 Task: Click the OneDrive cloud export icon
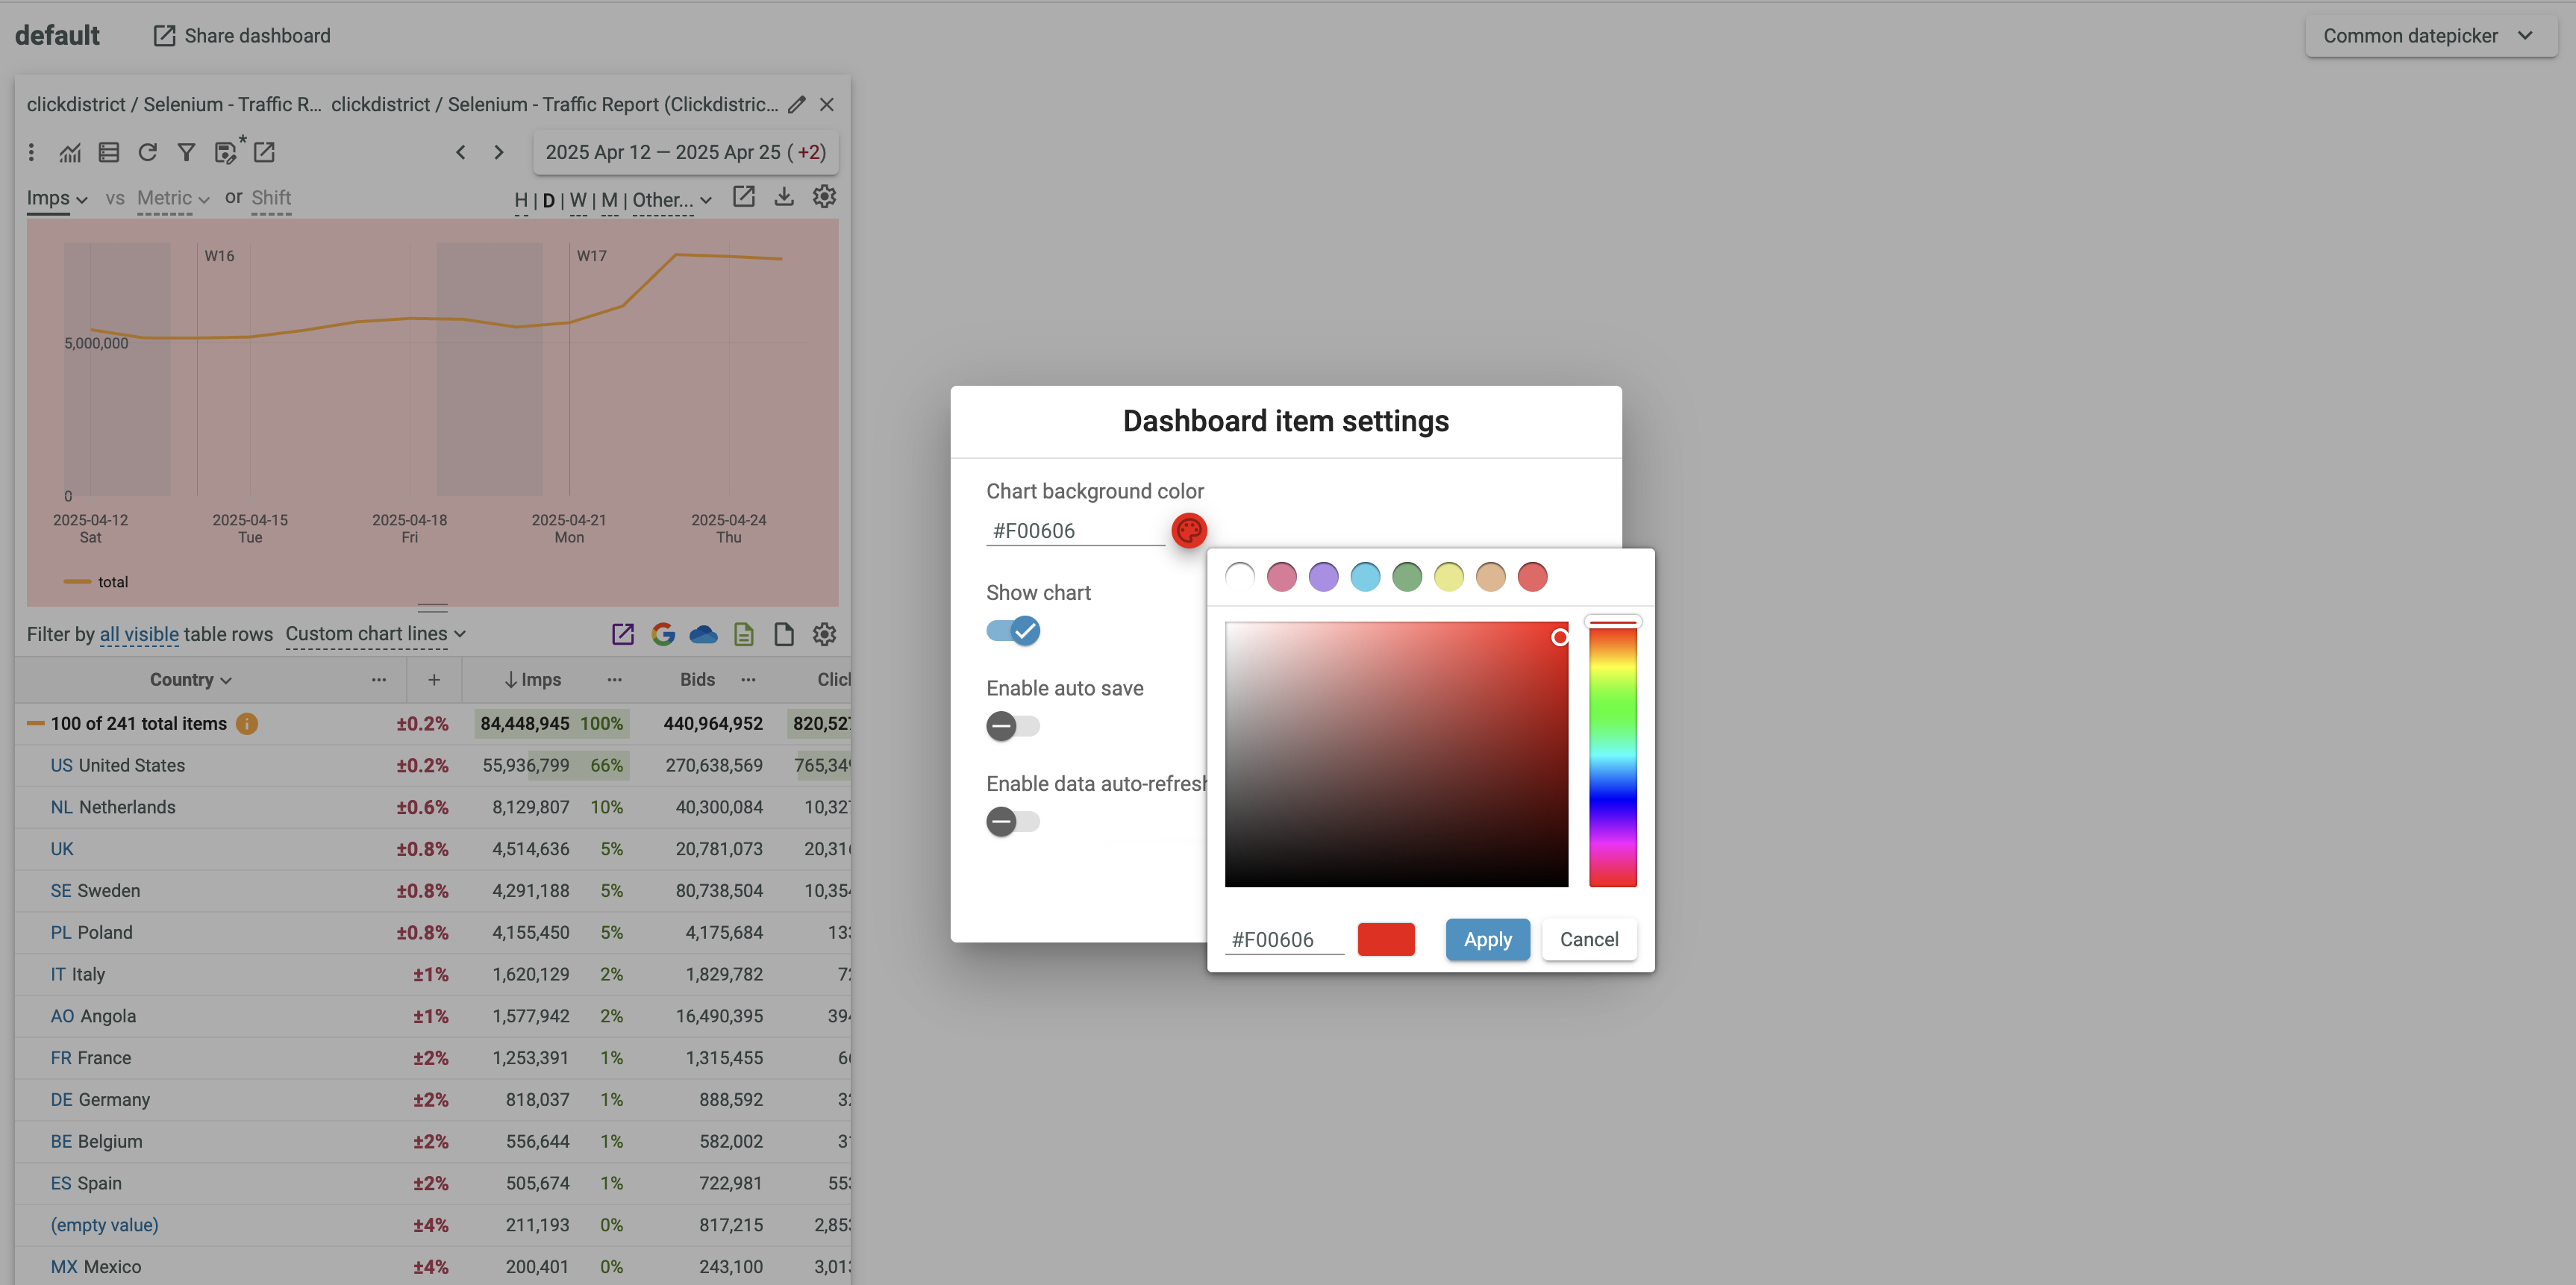coord(703,634)
